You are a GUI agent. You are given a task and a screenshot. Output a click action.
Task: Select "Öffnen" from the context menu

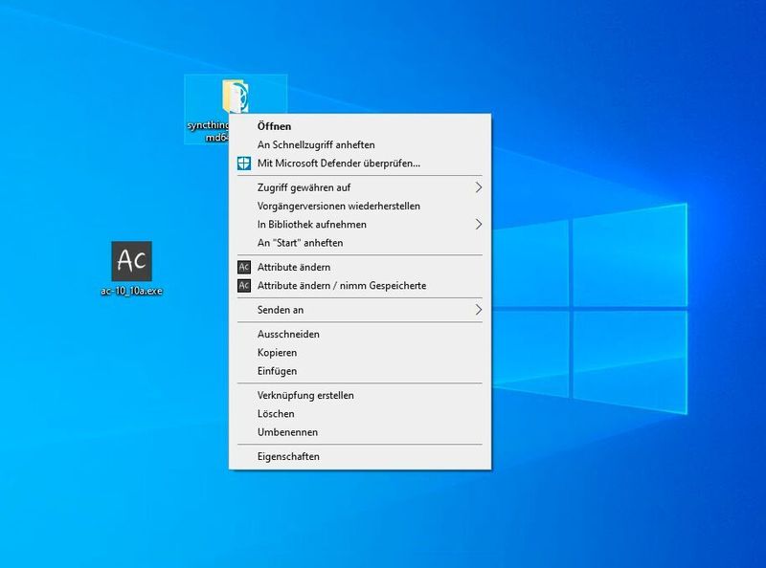click(275, 125)
